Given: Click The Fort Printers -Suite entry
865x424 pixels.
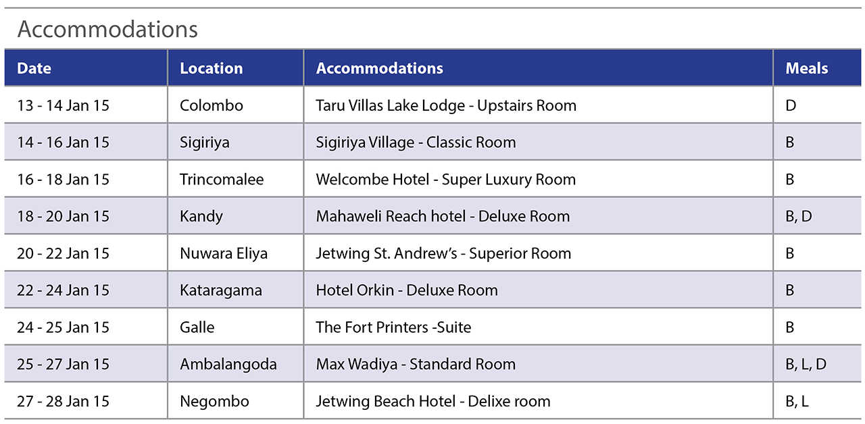Looking at the screenshot, I should point(393,327).
